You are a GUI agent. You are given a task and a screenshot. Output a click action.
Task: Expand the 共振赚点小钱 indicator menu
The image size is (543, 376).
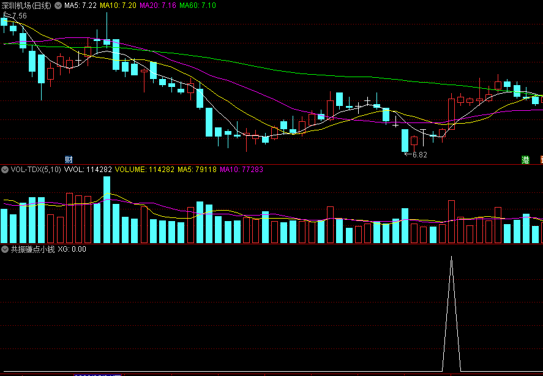[x=5, y=249]
